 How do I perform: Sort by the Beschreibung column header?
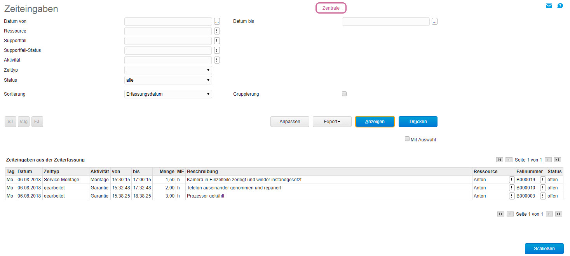pyautogui.click(x=202, y=172)
